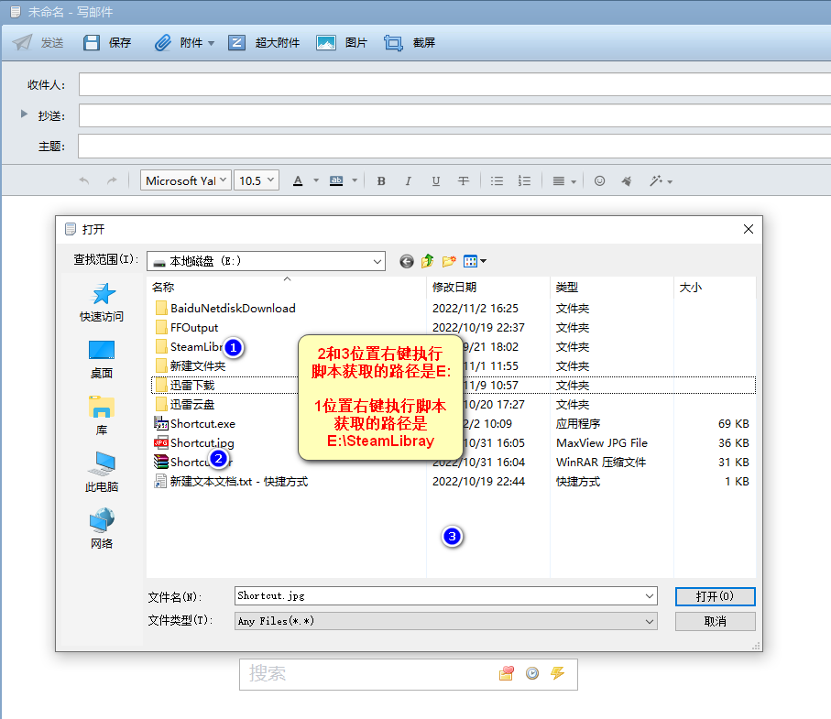Insert an emoji with the smiley icon
The image size is (831, 719).
coord(600,181)
